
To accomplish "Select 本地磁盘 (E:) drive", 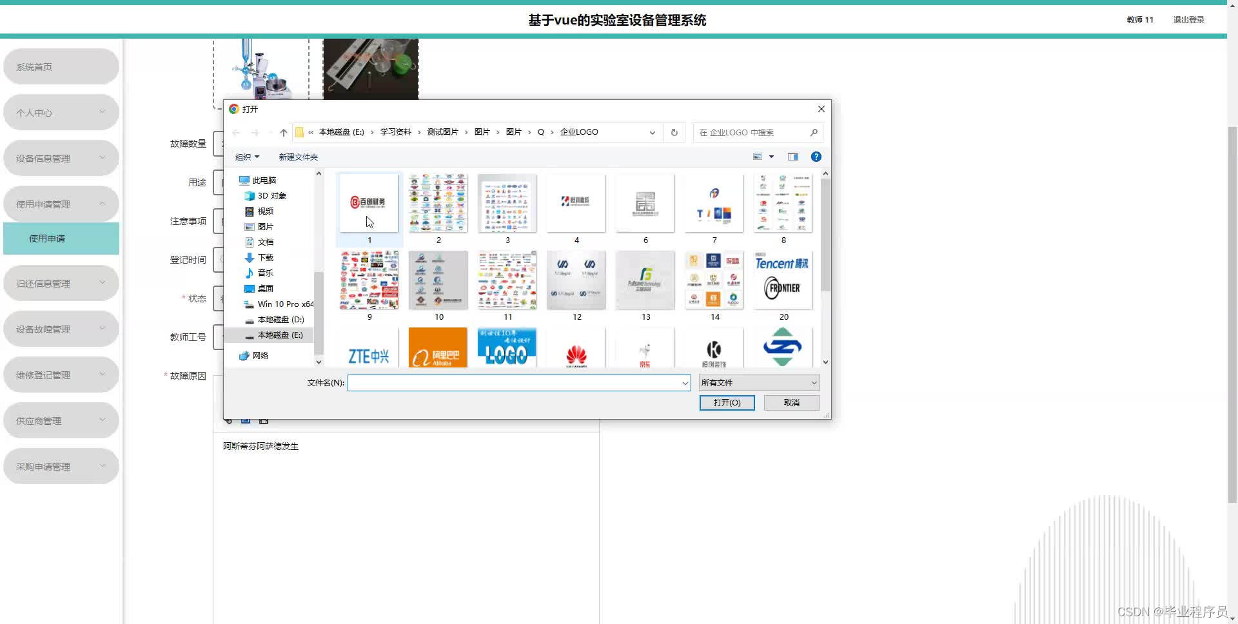I will point(273,335).
